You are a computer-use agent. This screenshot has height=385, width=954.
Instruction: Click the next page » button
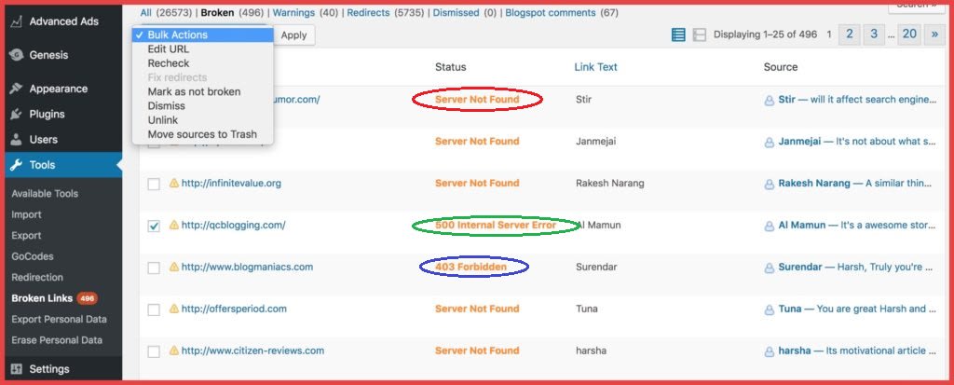(x=934, y=34)
